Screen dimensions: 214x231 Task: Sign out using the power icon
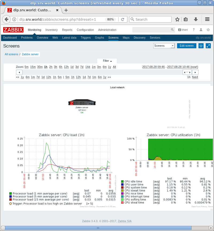coord(208,30)
